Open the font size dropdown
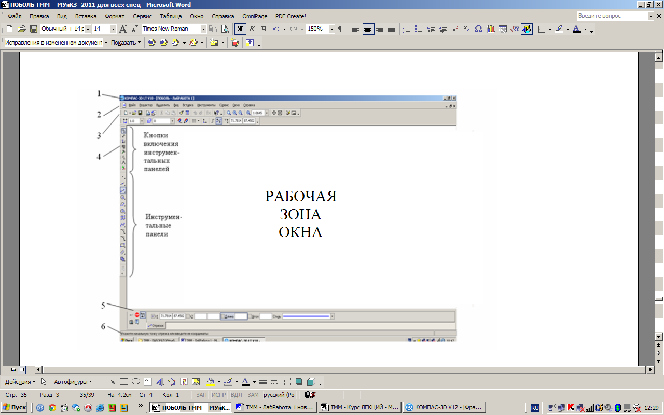Image resolution: width=664 pixels, height=415 pixels. [x=113, y=29]
